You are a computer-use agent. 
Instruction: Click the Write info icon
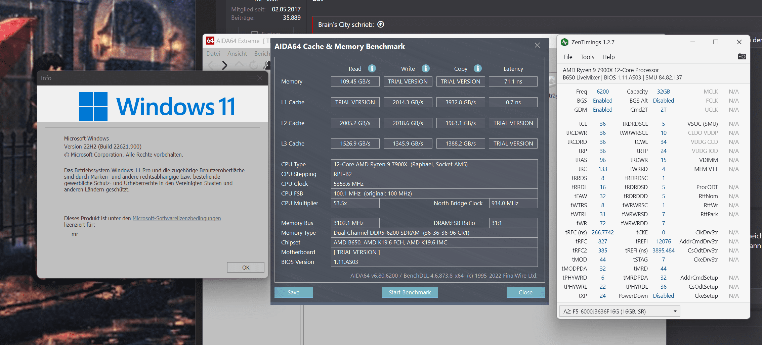(425, 68)
